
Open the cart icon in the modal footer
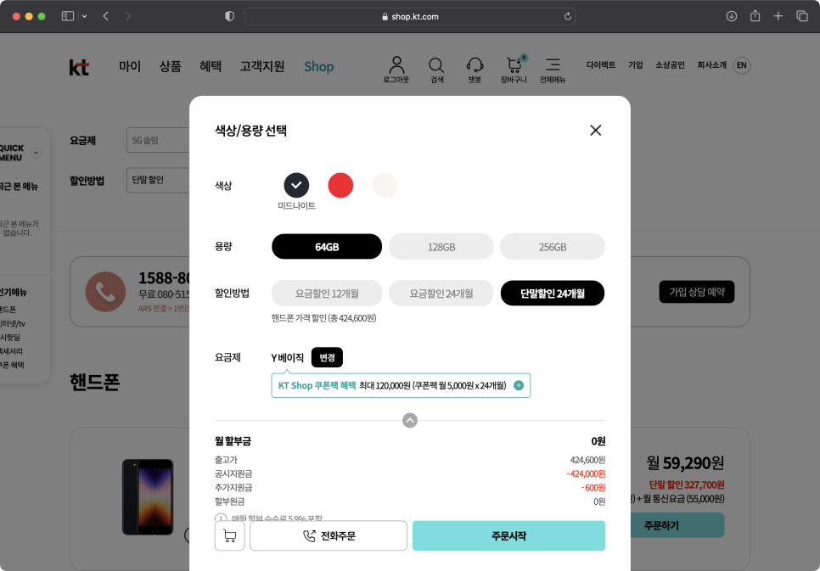(229, 535)
